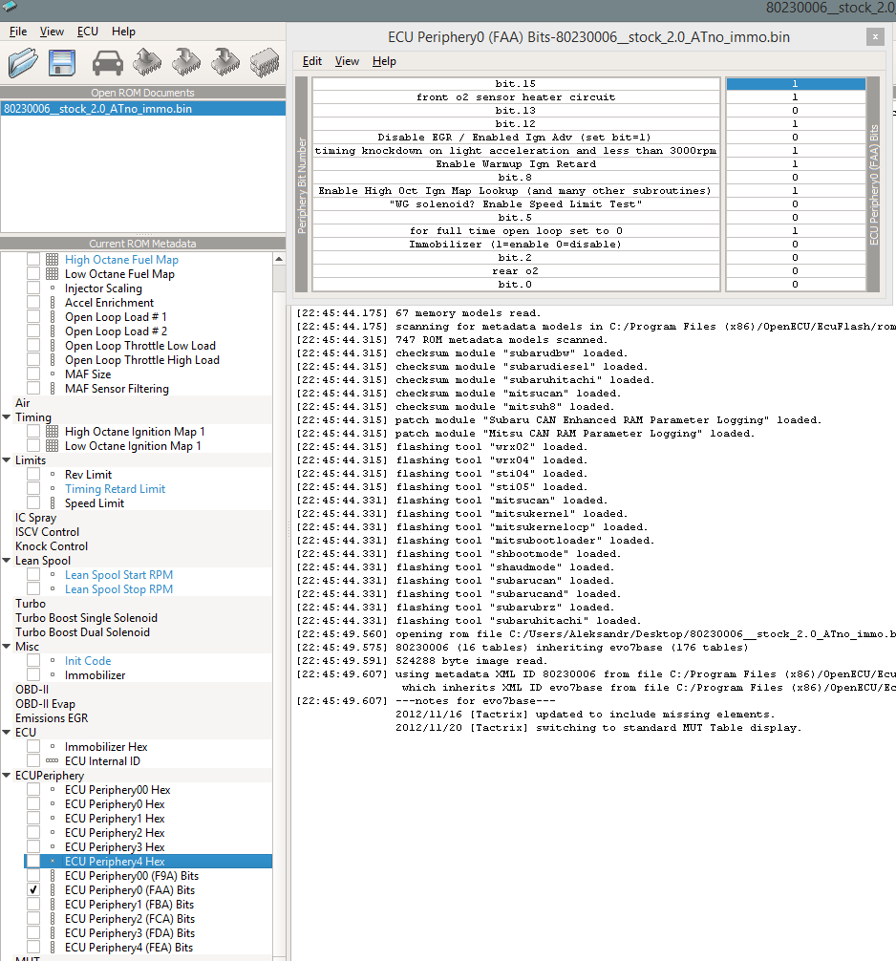Collapse the ECUPeriphery tree section
This screenshot has width=896, height=961.
[7, 776]
